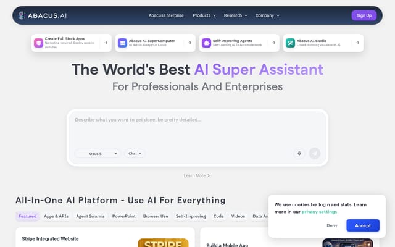This screenshot has width=395, height=247.
Task: Click the Stripe Integrated Website title
Action: coord(50,239)
